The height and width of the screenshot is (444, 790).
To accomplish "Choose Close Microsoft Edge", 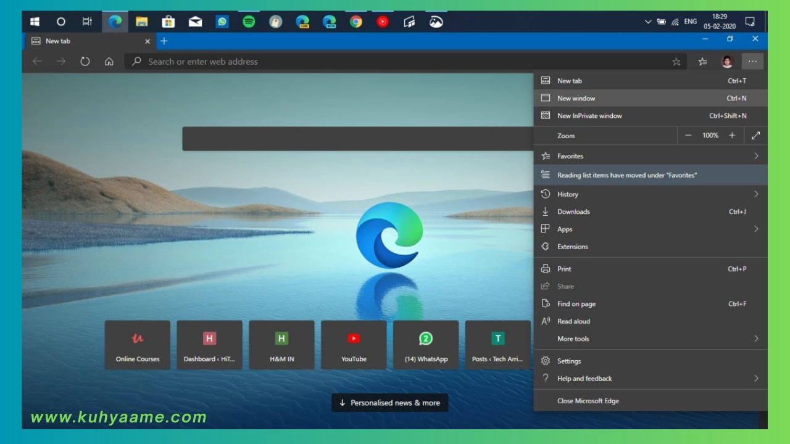I will pyautogui.click(x=651, y=401).
